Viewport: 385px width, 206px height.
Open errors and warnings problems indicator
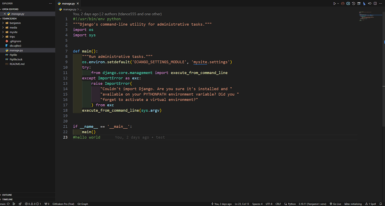pos(33,204)
